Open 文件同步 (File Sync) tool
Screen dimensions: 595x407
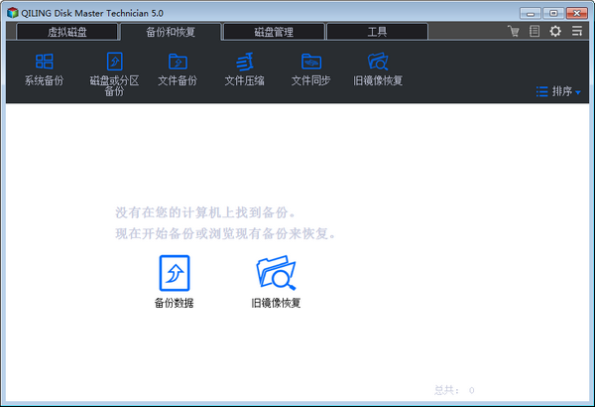310,68
